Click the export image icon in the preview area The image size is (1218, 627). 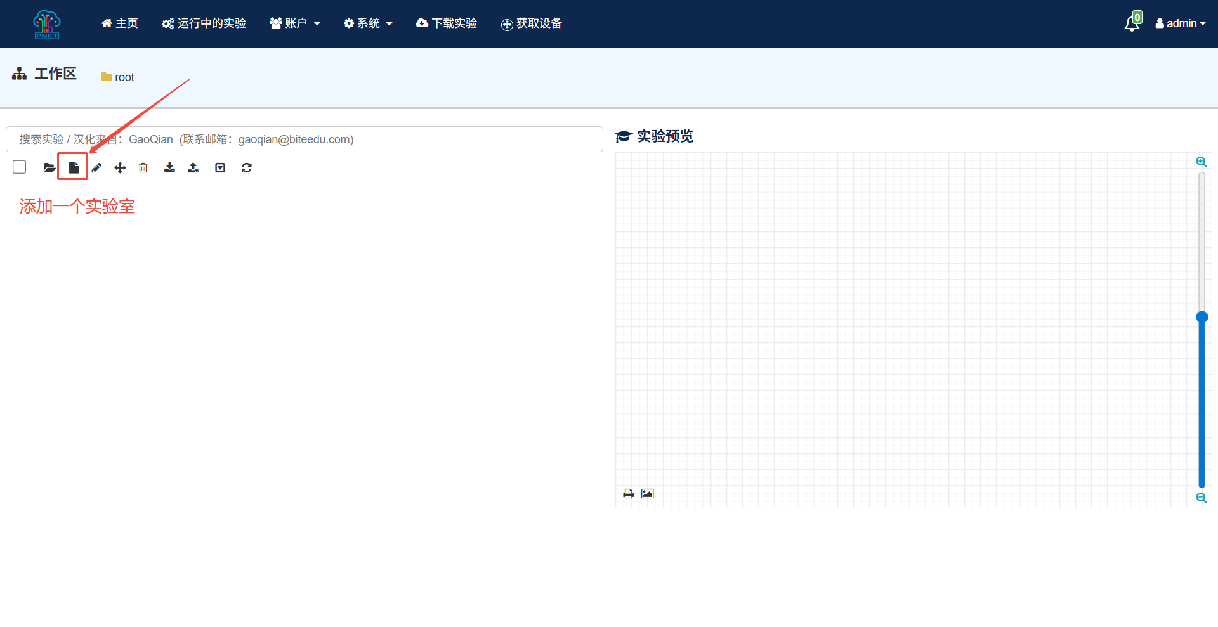647,493
